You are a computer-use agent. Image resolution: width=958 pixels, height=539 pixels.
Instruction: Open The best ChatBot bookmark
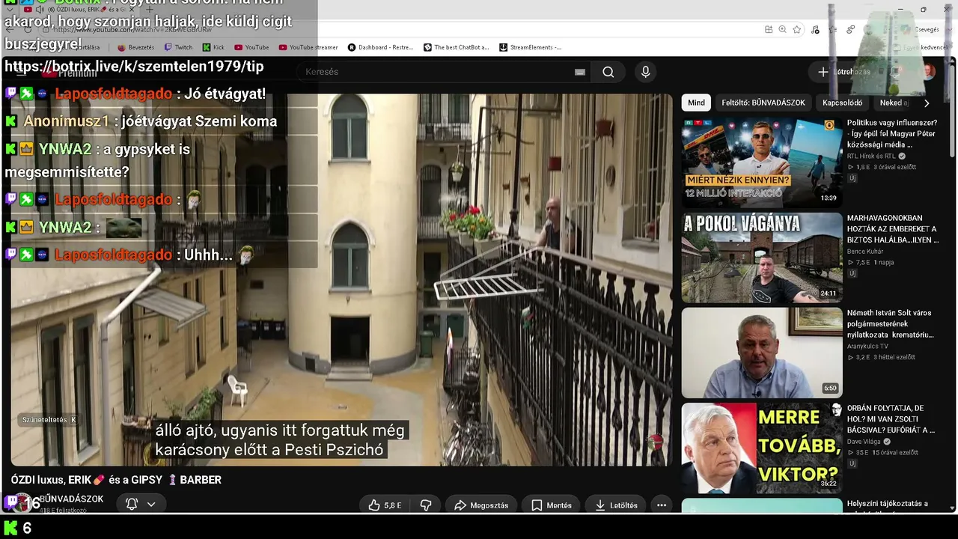[x=456, y=47]
